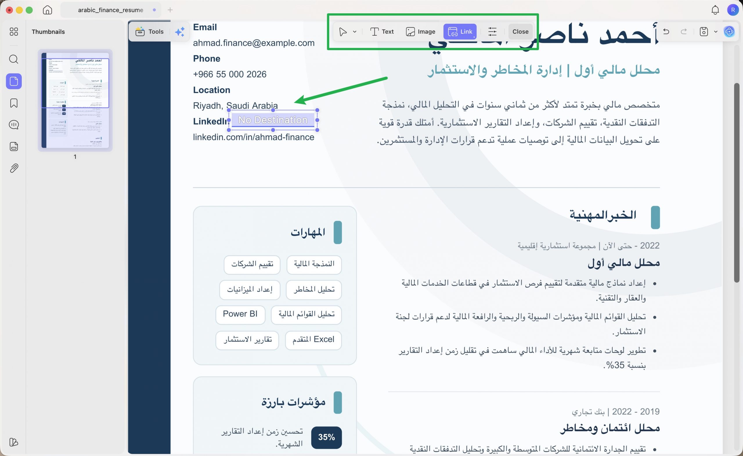Click the محلل ائتمان ومخاطر job title

click(x=610, y=428)
